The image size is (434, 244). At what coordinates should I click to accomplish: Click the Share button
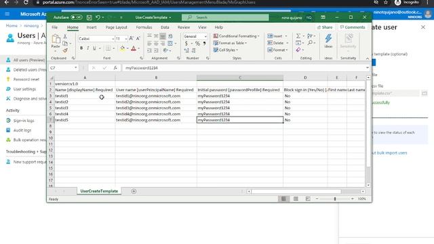pos(325,27)
